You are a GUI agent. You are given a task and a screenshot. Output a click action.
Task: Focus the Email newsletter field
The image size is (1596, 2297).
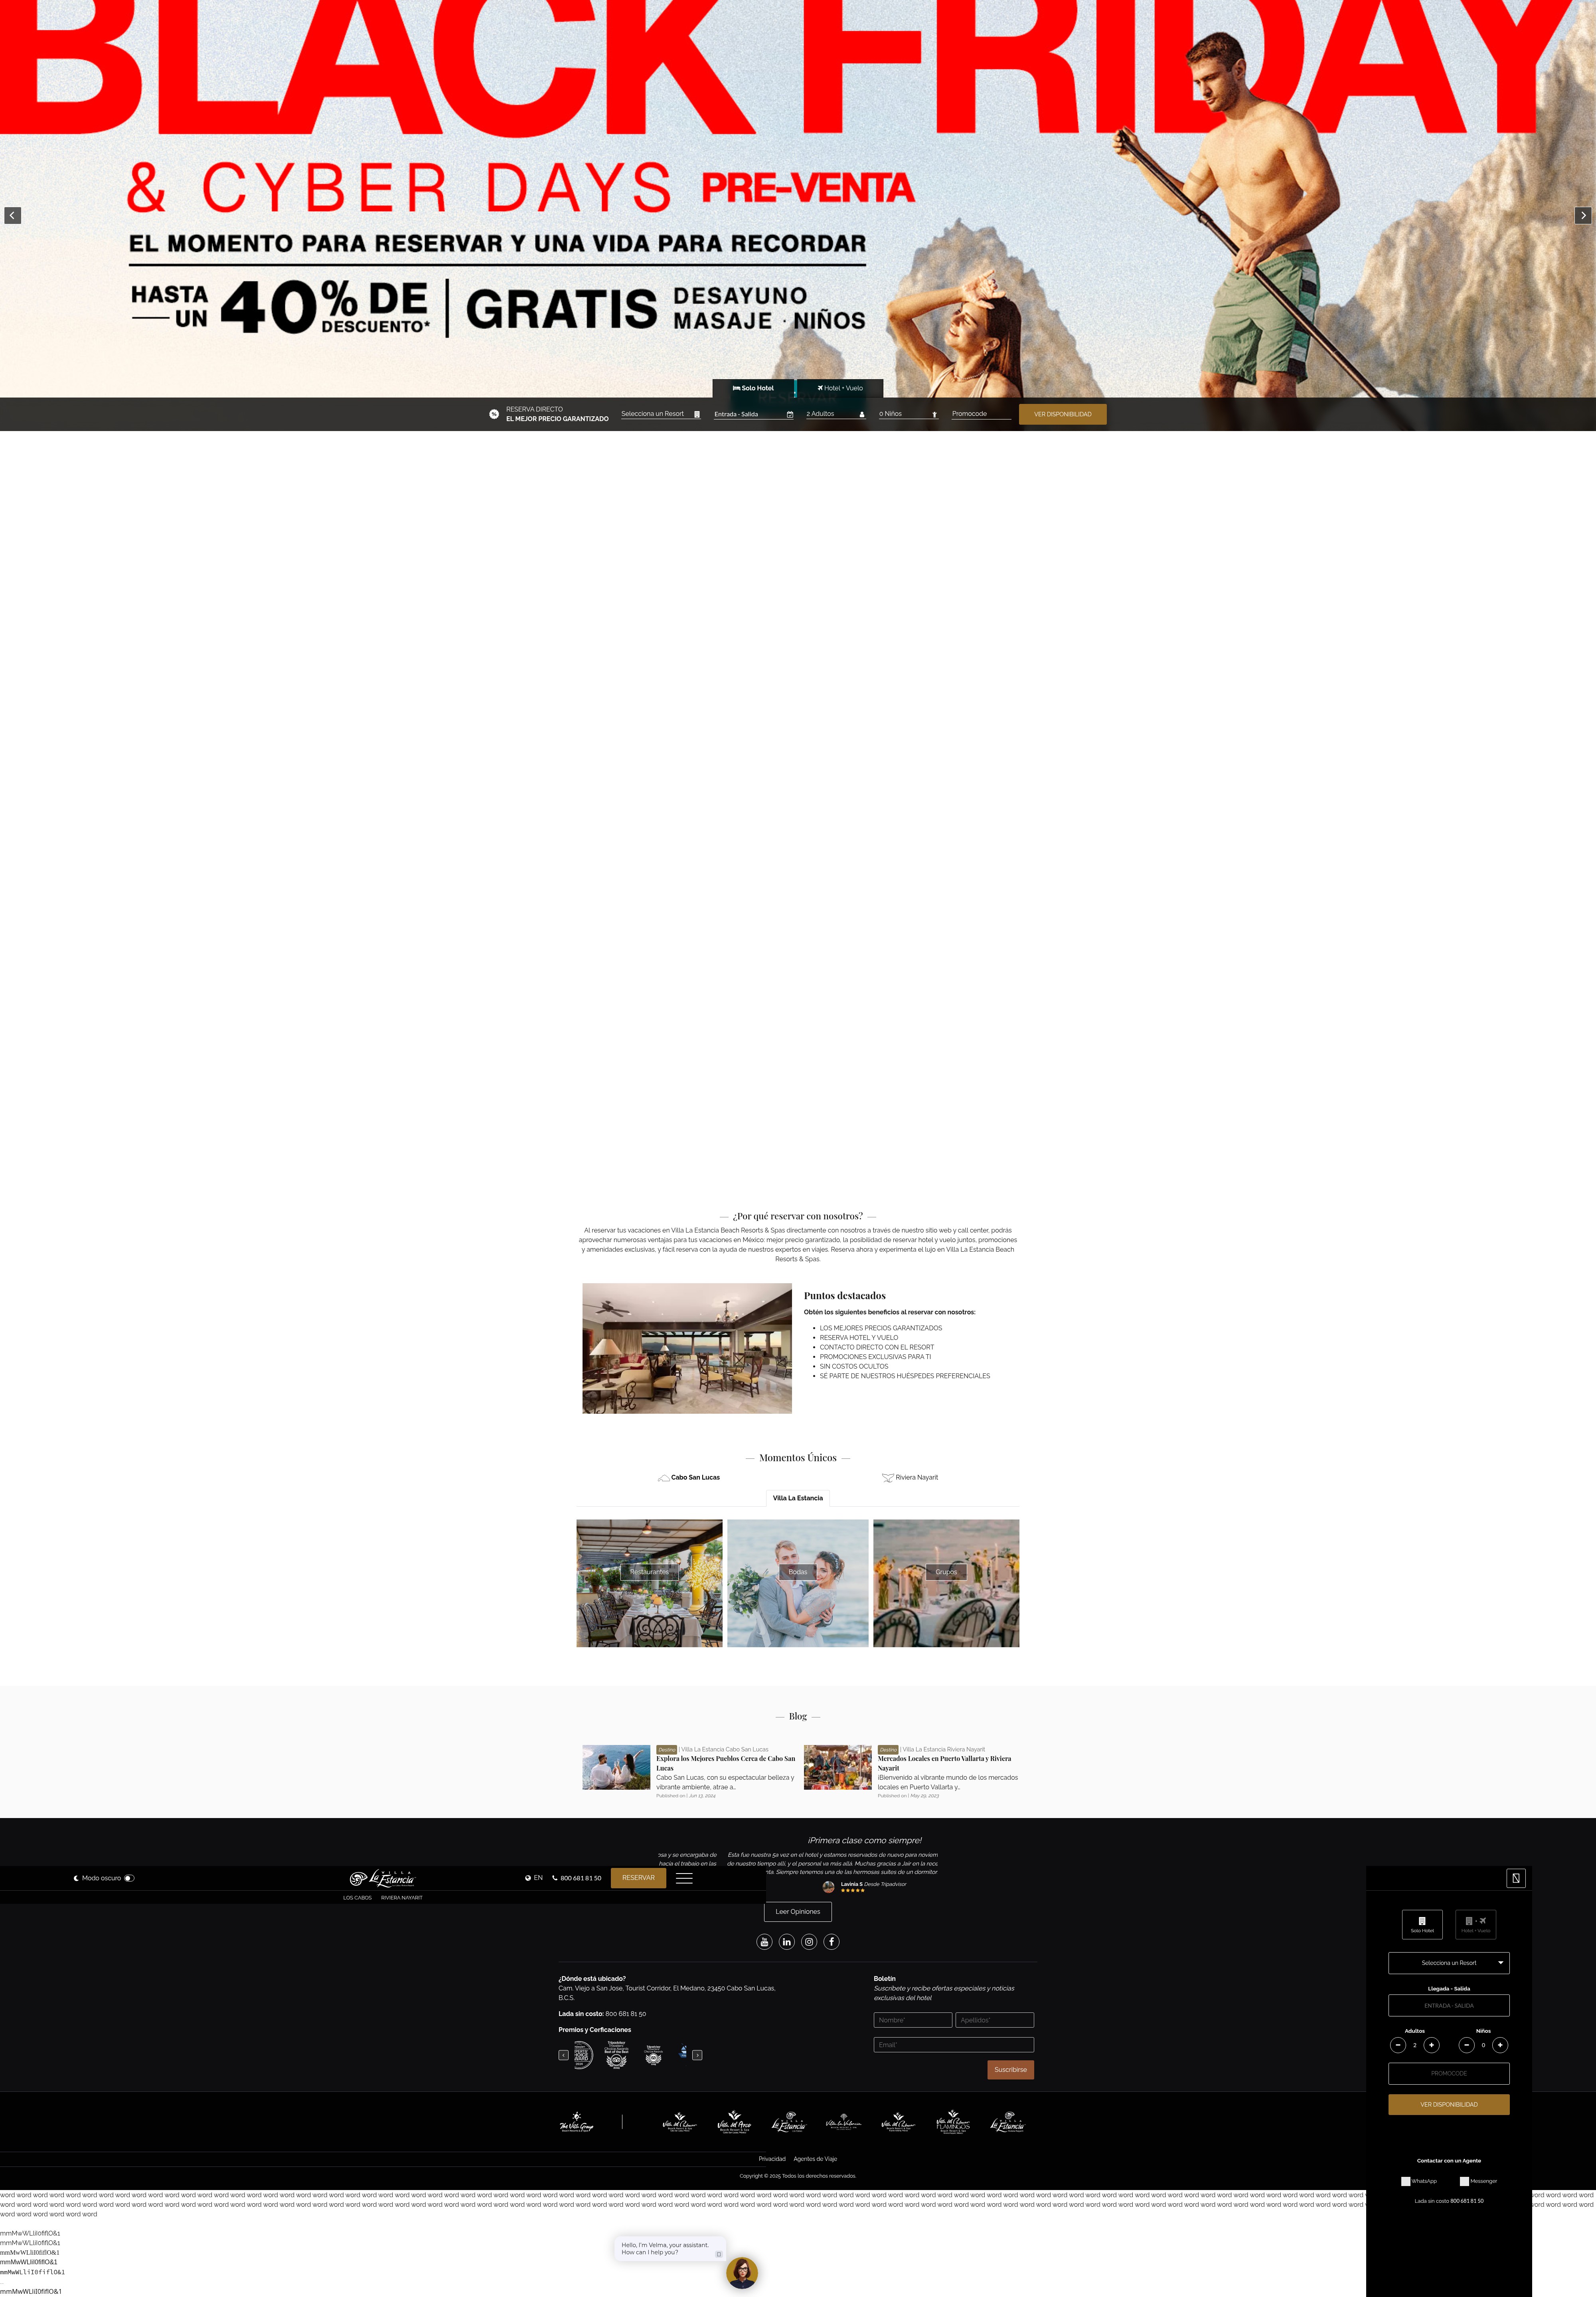tap(954, 2045)
